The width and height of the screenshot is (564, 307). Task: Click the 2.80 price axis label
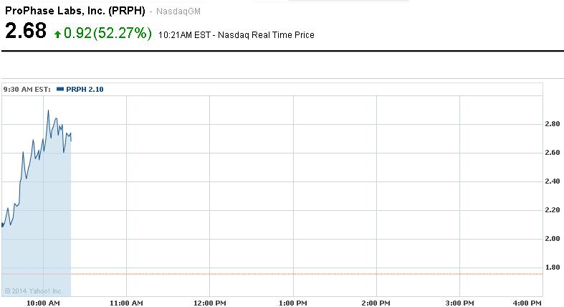pyautogui.click(x=553, y=124)
